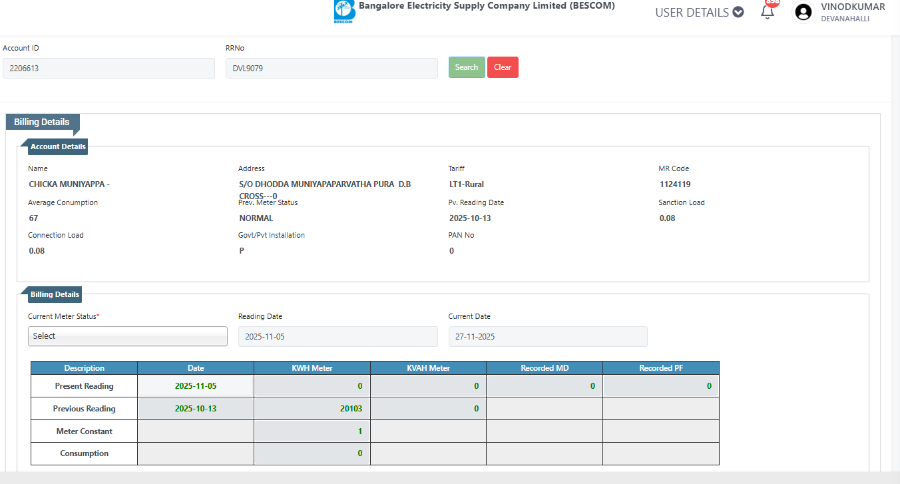Open the VINODKUMAR account menu
Viewport: 900px width, 484px height.
click(853, 7)
